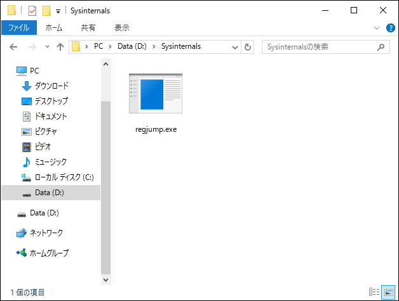The image size is (399, 301).
Task: Expand chevron after Data (D:) breadcrumb
Action: click(x=154, y=47)
